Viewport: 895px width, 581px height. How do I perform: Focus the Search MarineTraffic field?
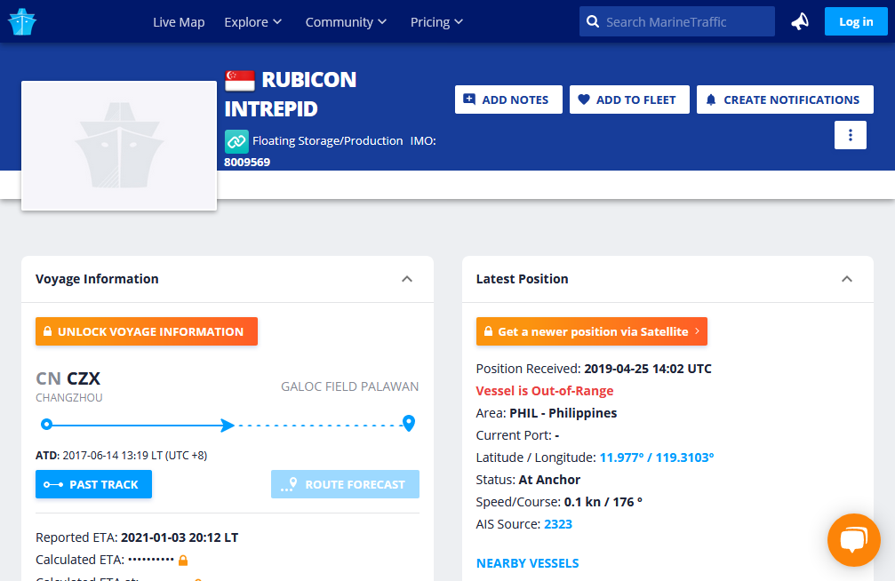[677, 21]
